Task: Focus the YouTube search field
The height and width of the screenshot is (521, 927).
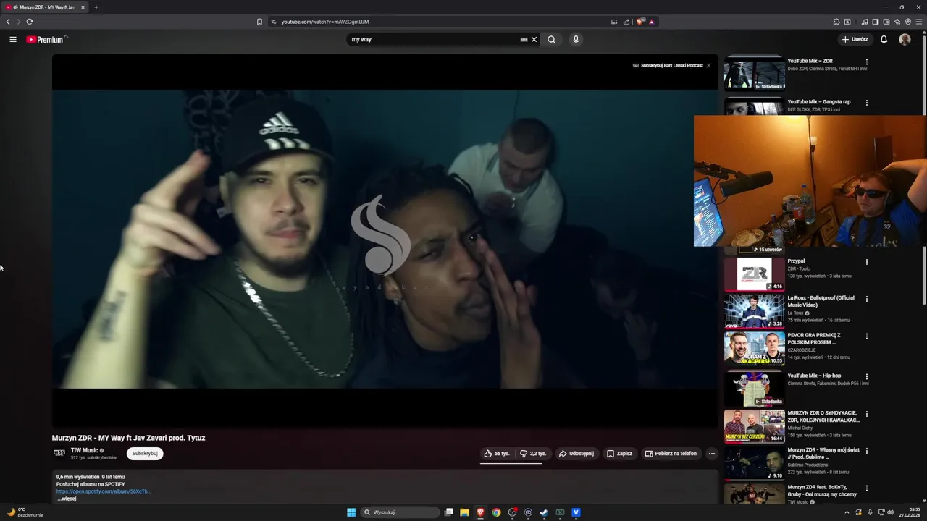Action: pyautogui.click(x=435, y=40)
